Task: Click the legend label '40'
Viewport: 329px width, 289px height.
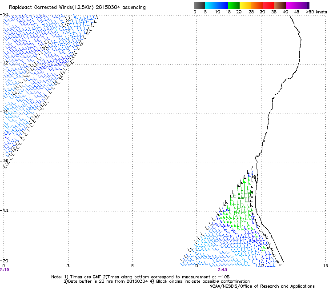Action: (x=285, y=12)
